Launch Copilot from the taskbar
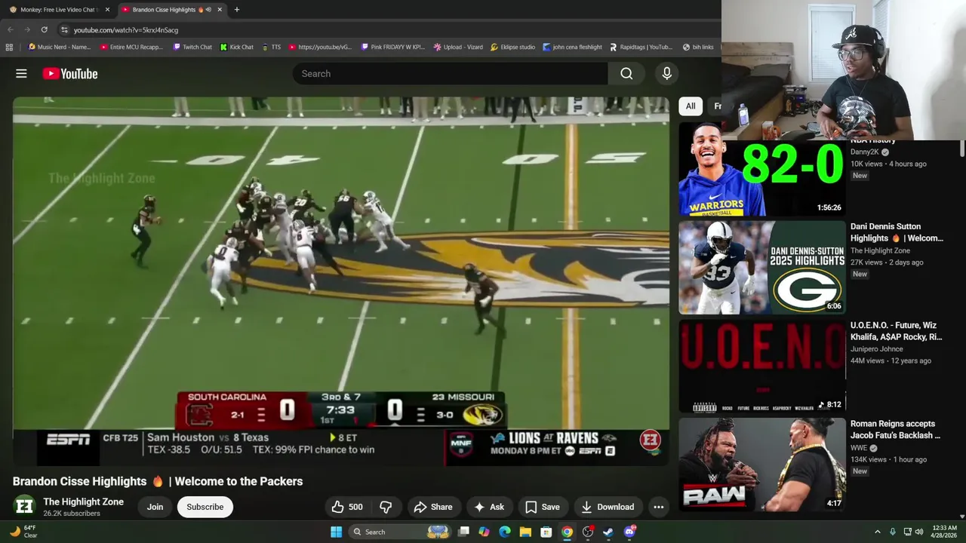966x543 pixels. pyautogui.click(x=484, y=532)
